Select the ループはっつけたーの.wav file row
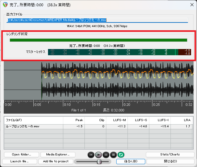Image resolution: width=197 pixels, height=167 pixels. click(33, 126)
